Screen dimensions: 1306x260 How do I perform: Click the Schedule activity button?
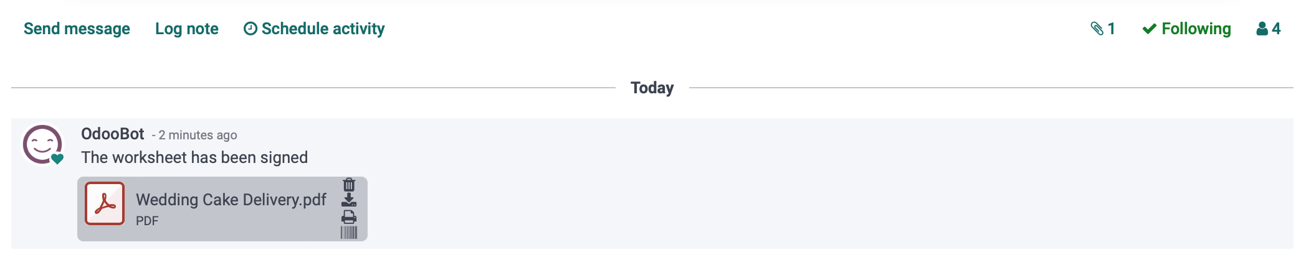pos(314,29)
